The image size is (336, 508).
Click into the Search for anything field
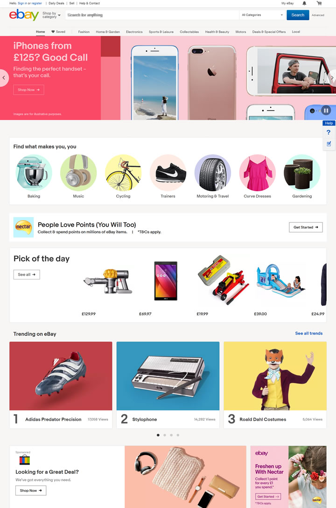coord(152,15)
